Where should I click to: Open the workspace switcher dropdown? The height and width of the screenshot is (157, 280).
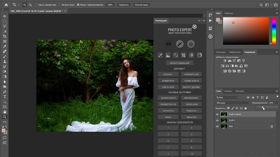pos(268,5)
